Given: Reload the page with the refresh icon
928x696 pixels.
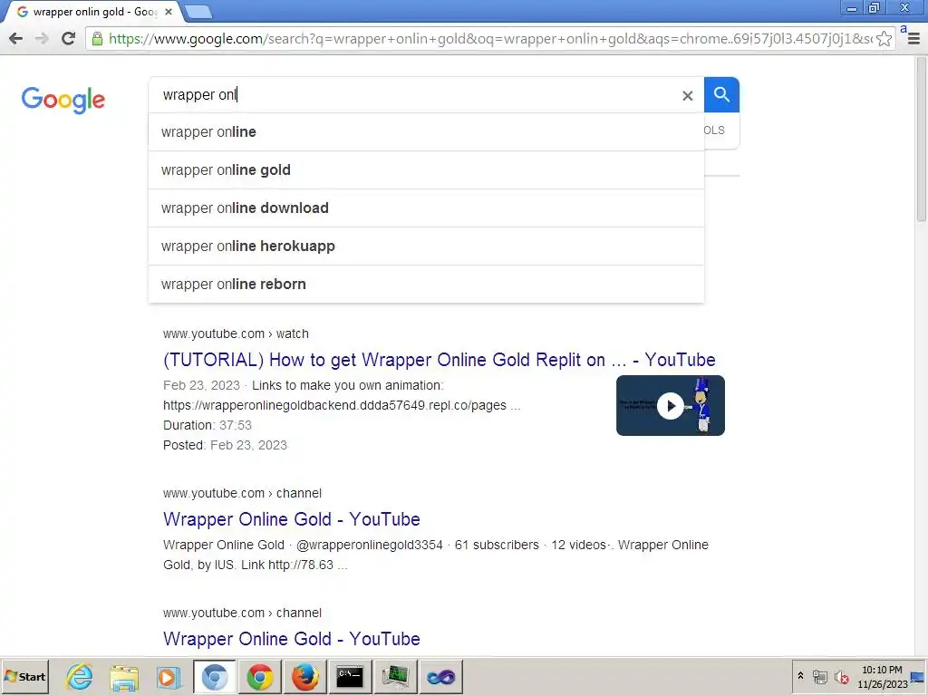Looking at the screenshot, I should click(68, 39).
